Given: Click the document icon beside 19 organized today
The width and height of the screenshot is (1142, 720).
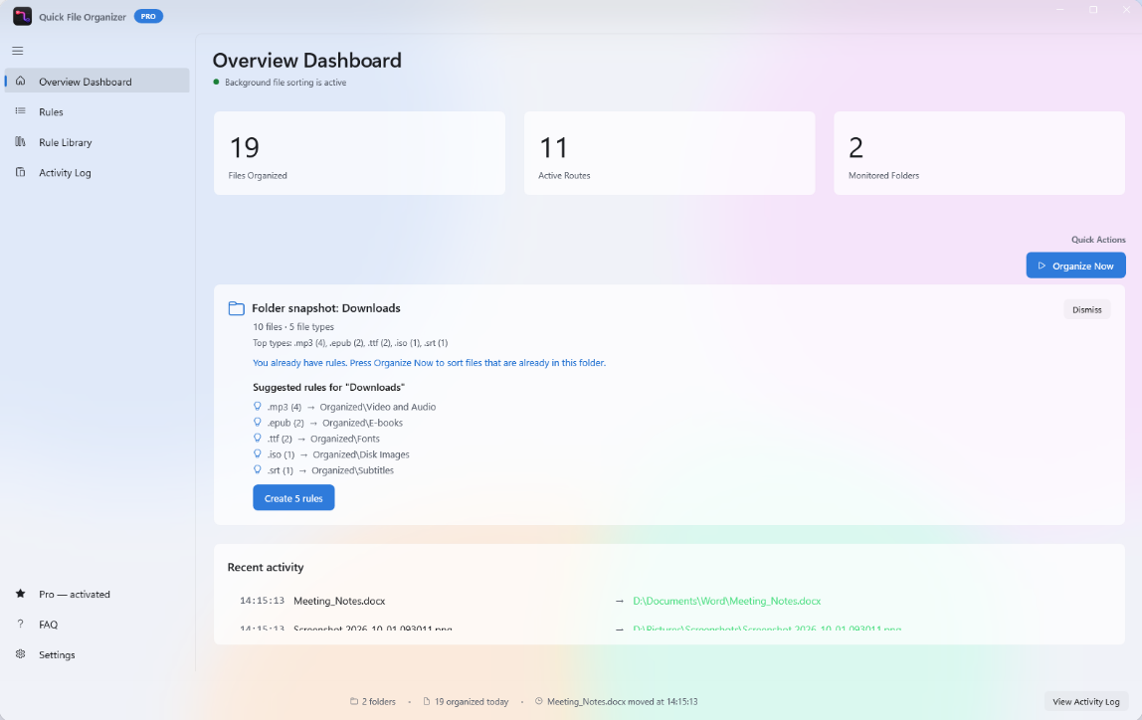Looking at the screenshot, I should tap(427, 701).
